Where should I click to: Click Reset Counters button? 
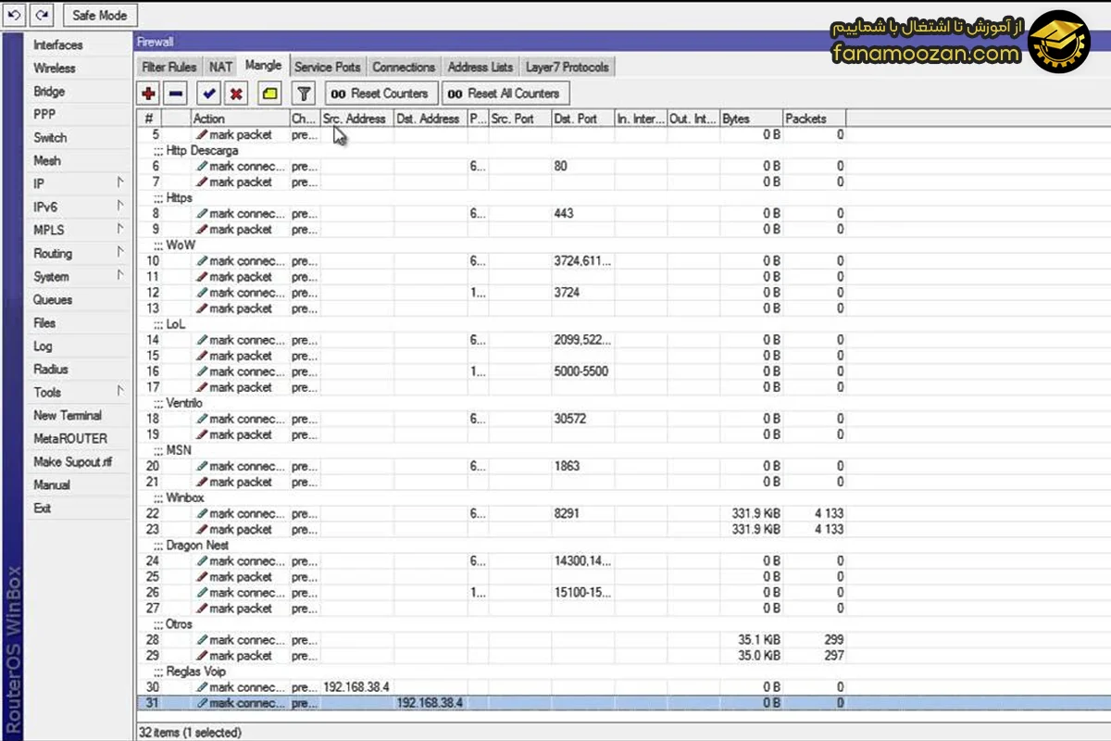(381, 94)
